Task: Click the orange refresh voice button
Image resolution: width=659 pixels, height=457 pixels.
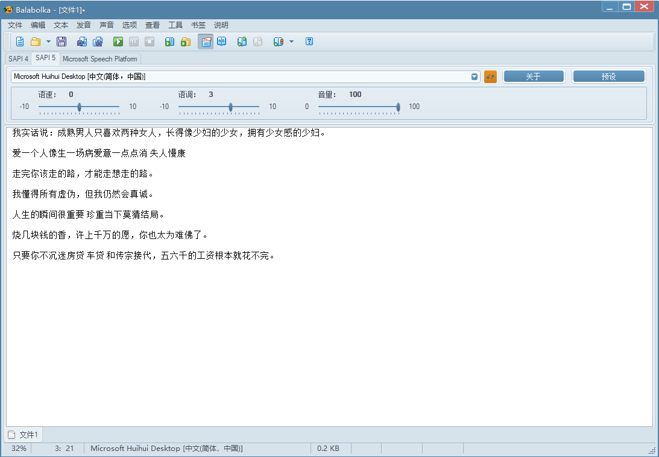Action: pyautogui.click(x=490, y=77)
